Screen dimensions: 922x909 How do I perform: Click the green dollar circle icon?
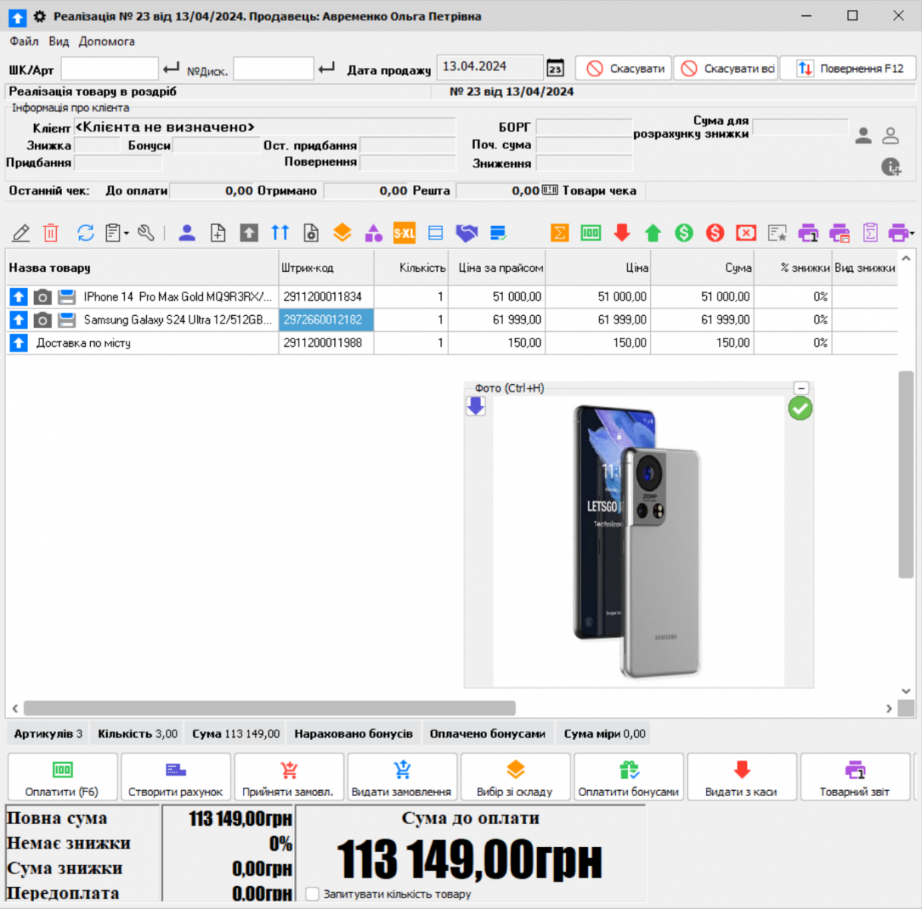point(684,233)
